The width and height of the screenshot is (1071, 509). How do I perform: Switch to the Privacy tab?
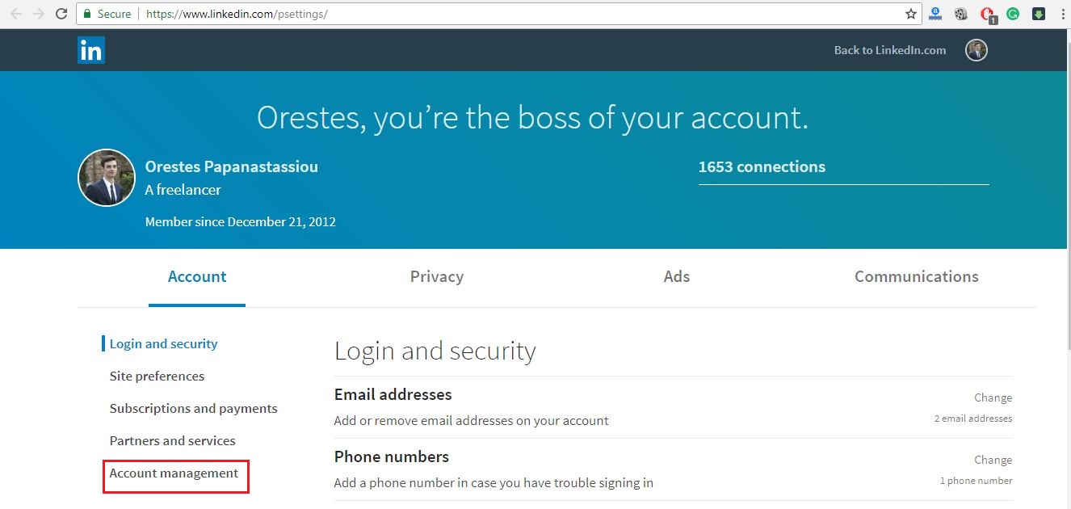point(437,276)
